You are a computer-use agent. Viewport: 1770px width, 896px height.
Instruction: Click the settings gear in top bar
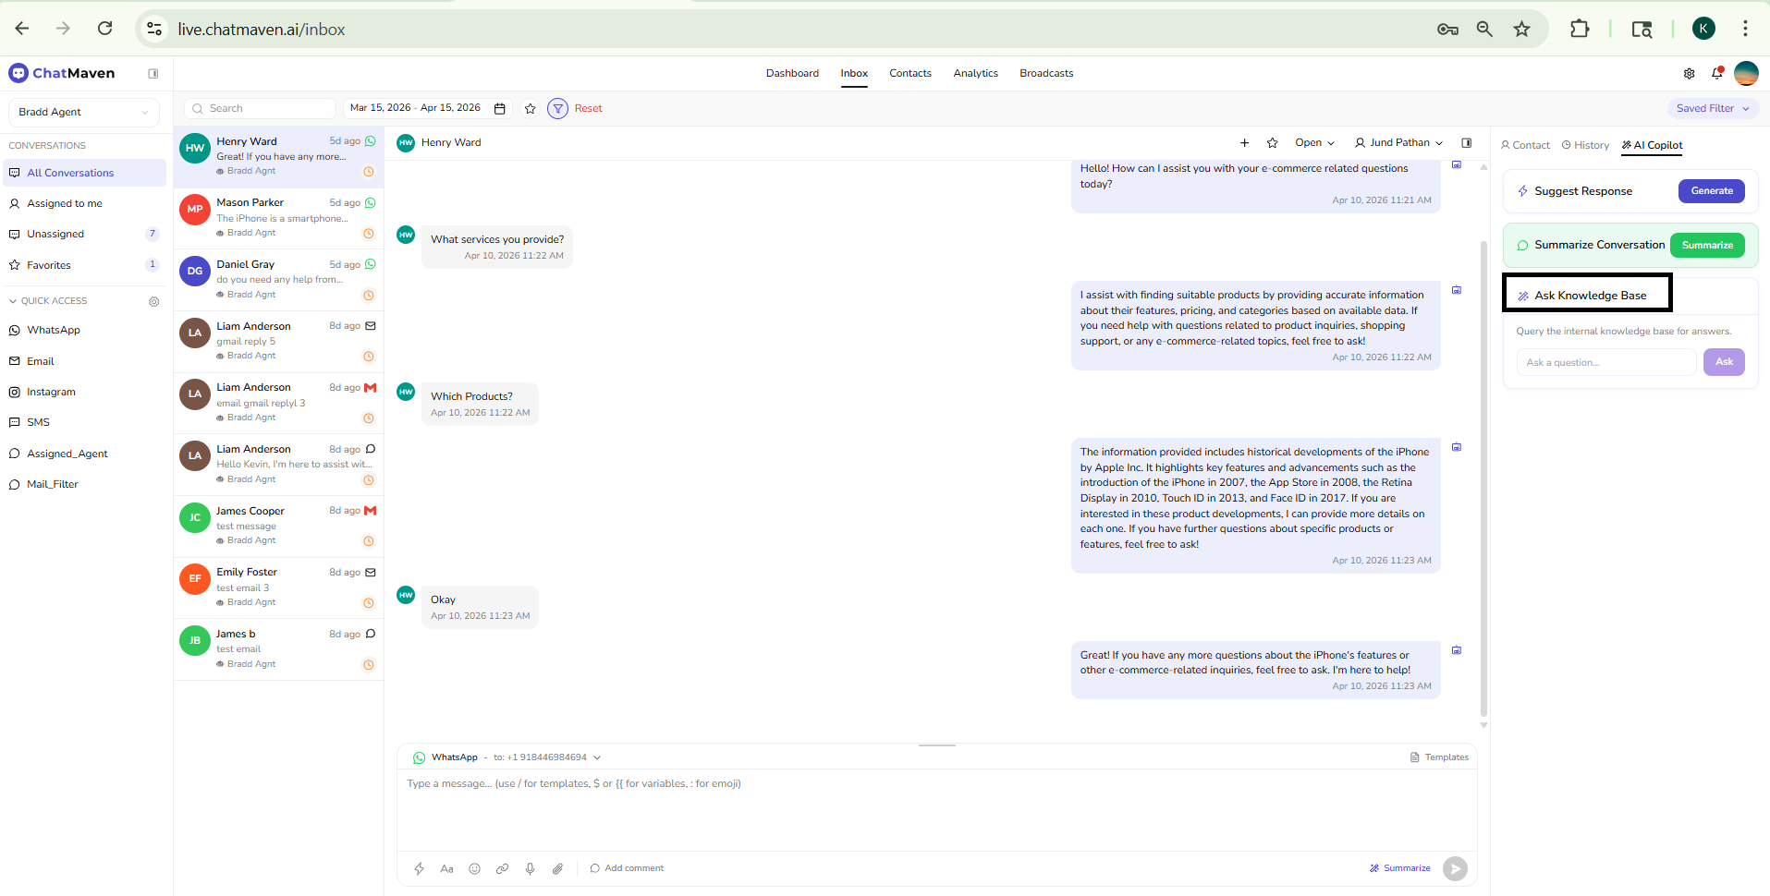pyautogui.click(x=1689, y=73)
